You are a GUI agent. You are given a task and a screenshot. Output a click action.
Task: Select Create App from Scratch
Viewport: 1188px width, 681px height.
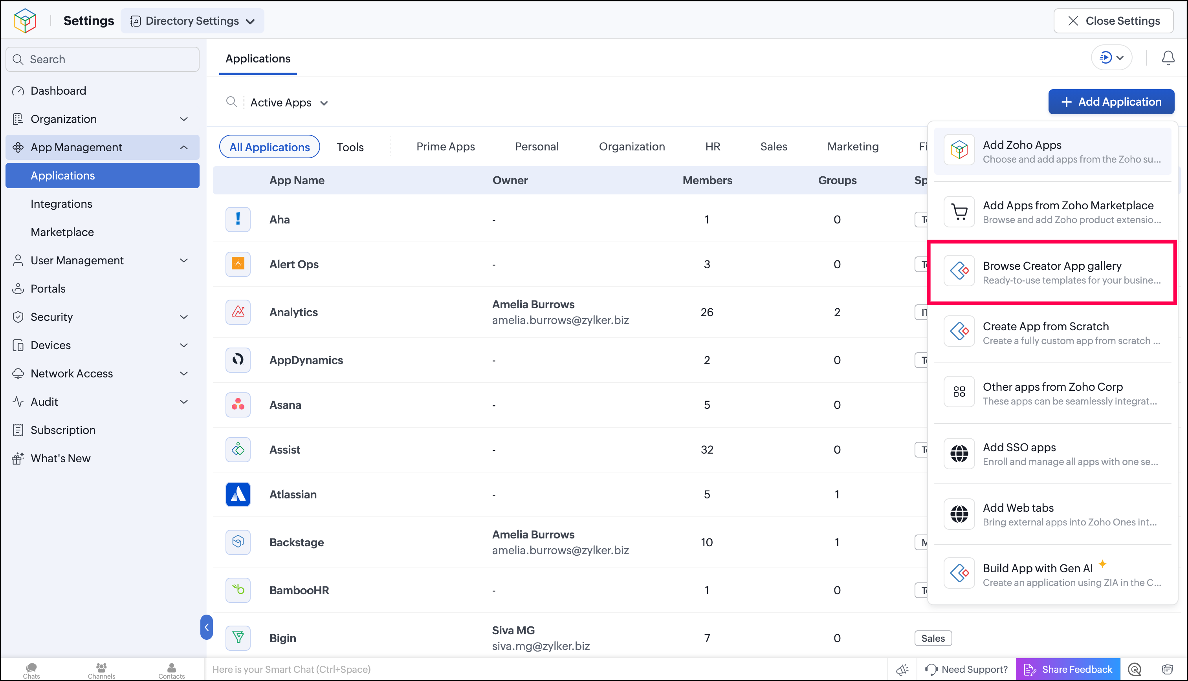(1052, 333)
